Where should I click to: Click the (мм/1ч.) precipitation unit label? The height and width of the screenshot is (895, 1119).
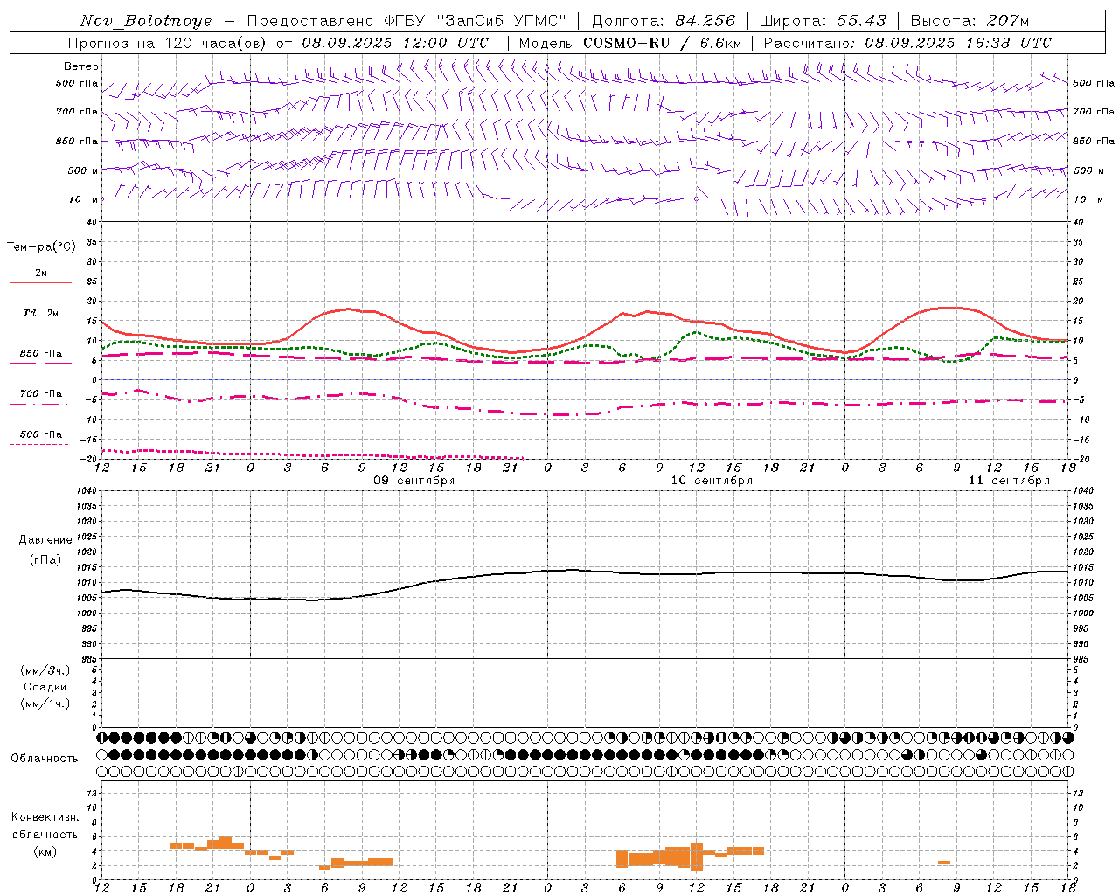[45, 704]
